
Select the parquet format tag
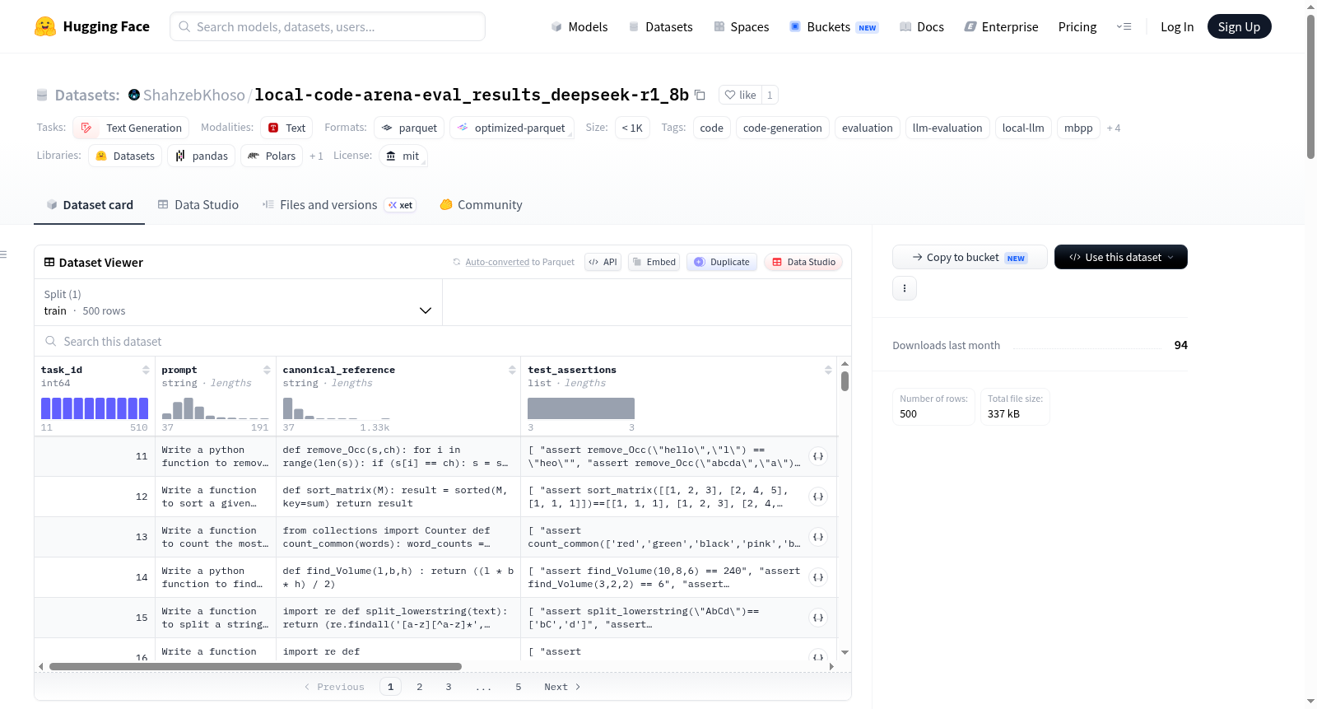tap(409, 128)
